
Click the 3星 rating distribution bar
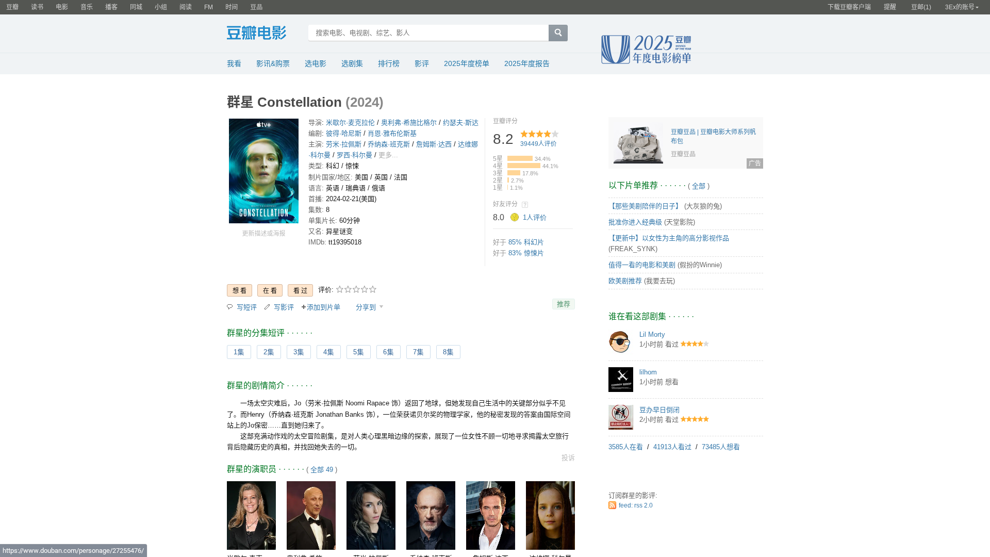pos(514,173)
